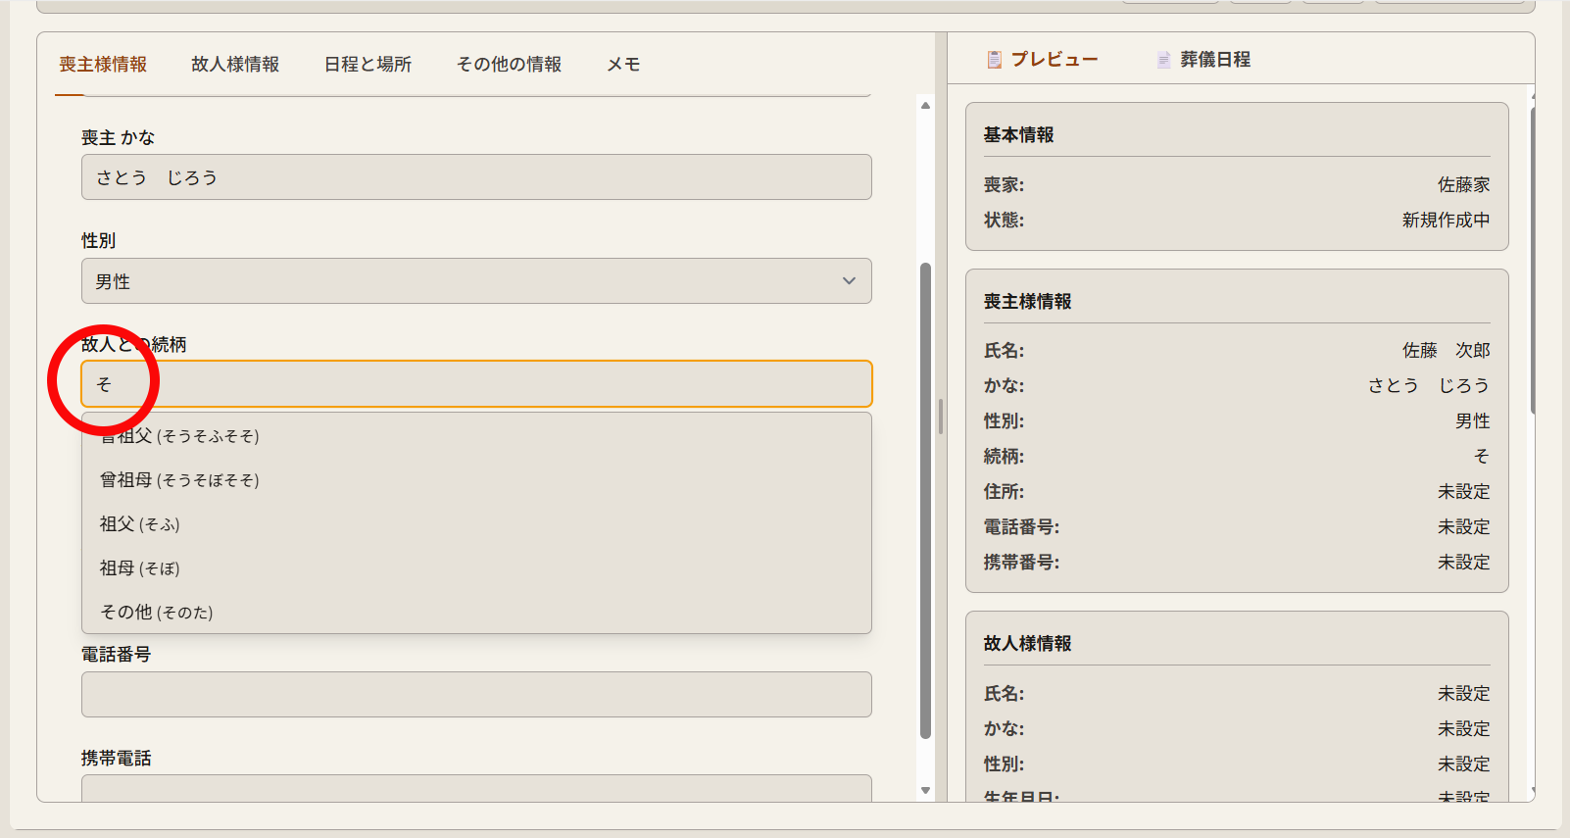Open the メモ tab

(623, 65)
